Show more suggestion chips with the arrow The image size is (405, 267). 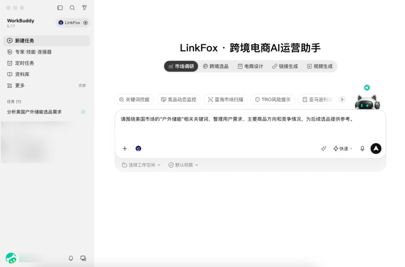(x=342, y=100)
